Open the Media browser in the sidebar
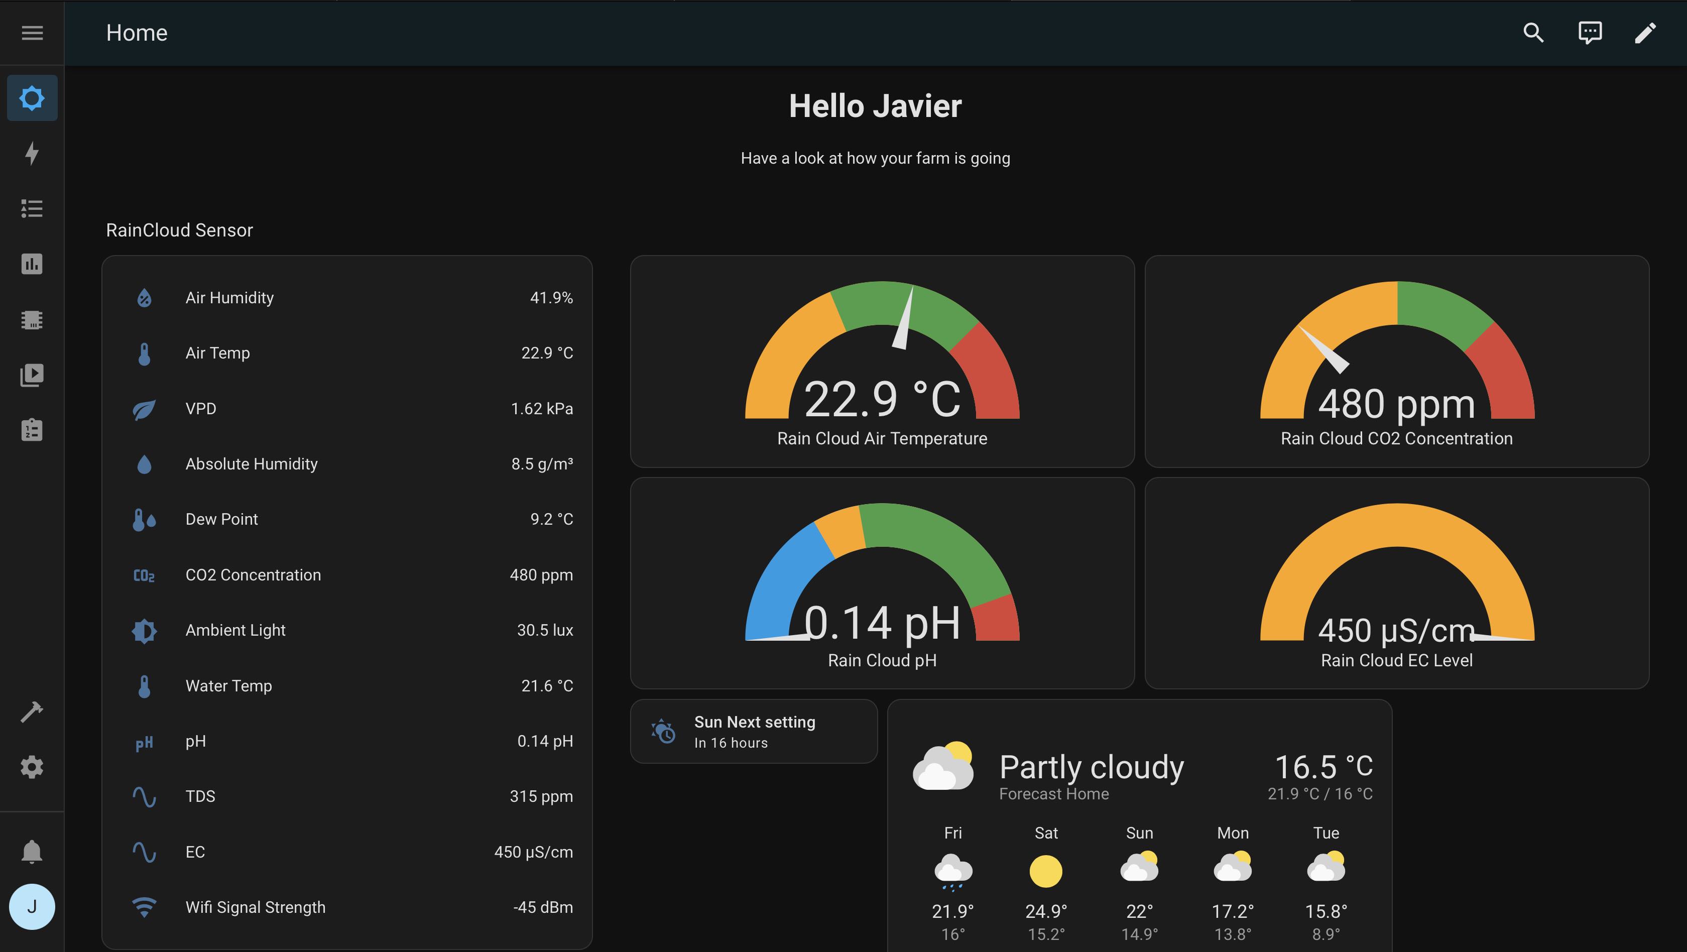Image resolution: width=1687 pixels, height=952 pixels. tap(32, 375)
